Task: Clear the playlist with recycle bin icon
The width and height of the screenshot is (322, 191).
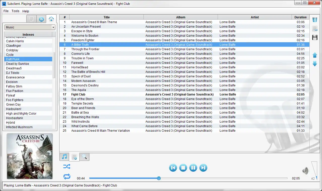Action: (315, 20)
